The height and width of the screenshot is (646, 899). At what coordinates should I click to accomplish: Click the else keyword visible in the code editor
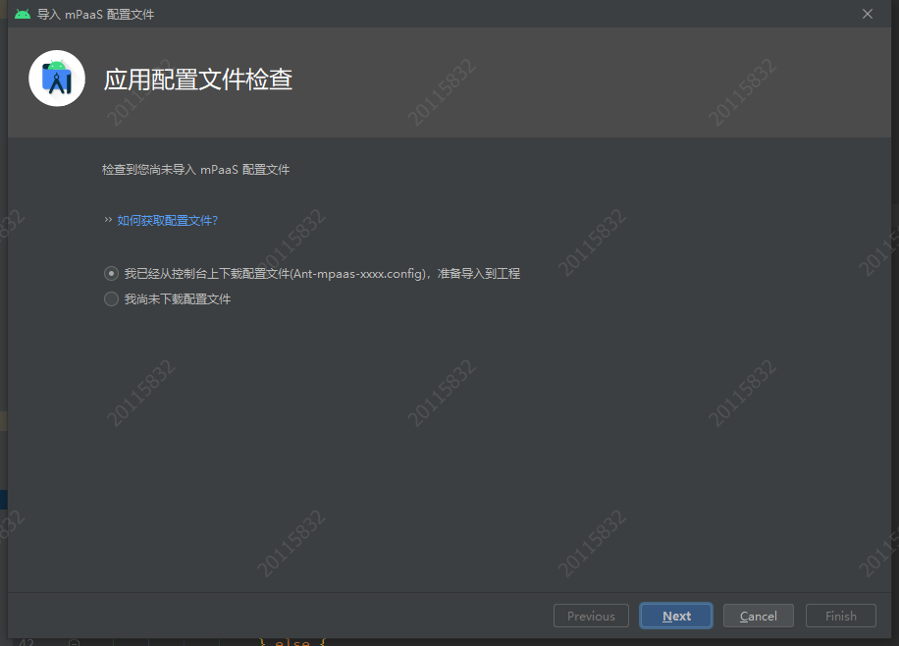click(291, 643)
